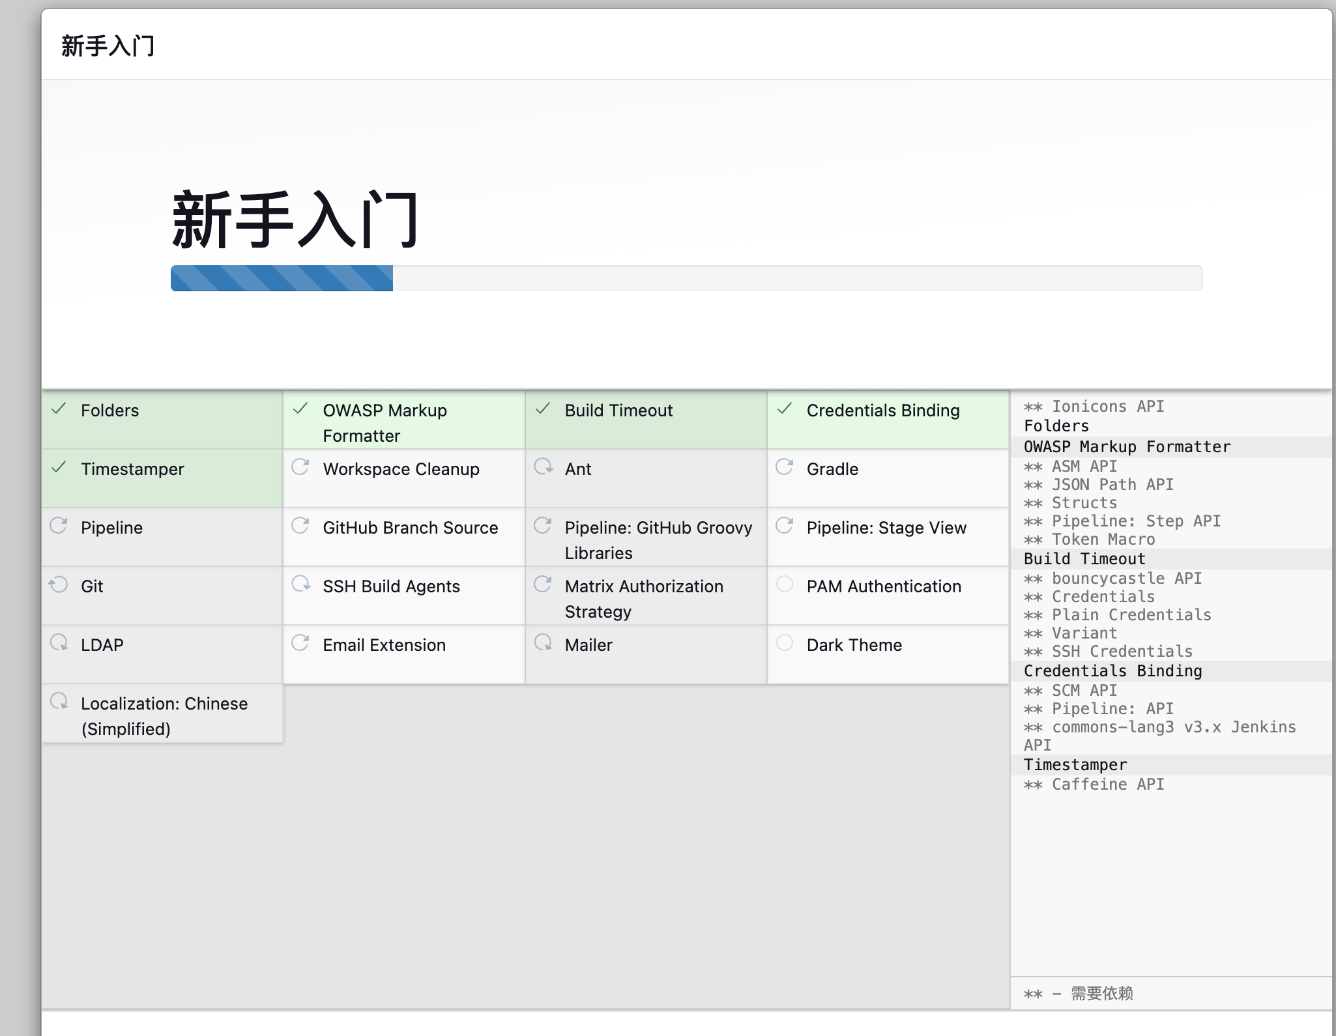Click the OWASP Markup Formatter log heading

tap(1127, 447)
